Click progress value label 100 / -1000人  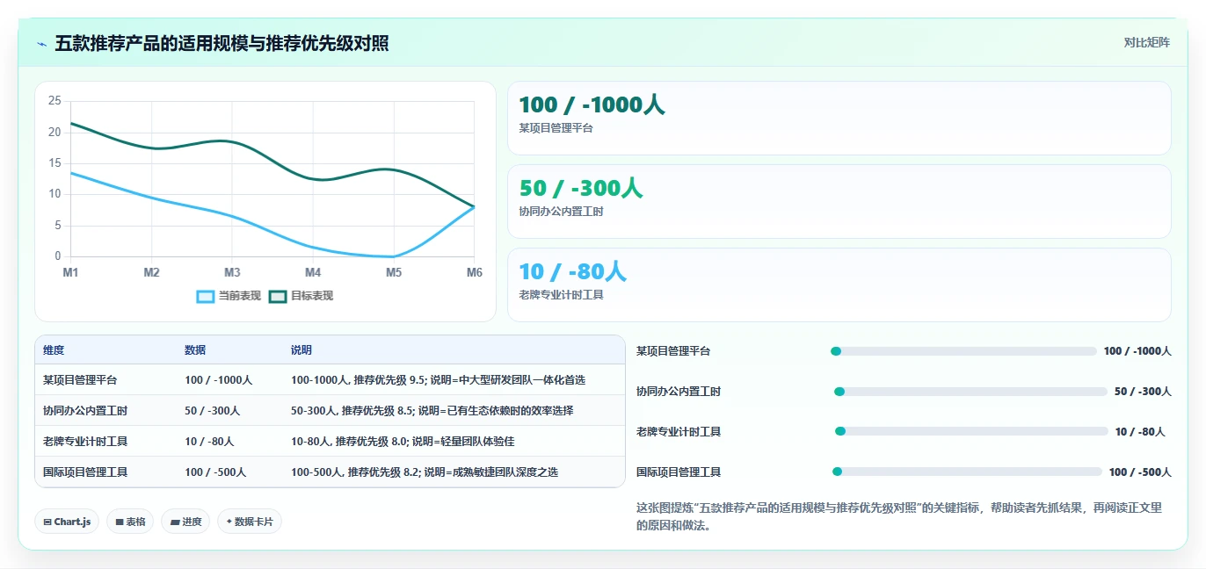(1137, 351)
